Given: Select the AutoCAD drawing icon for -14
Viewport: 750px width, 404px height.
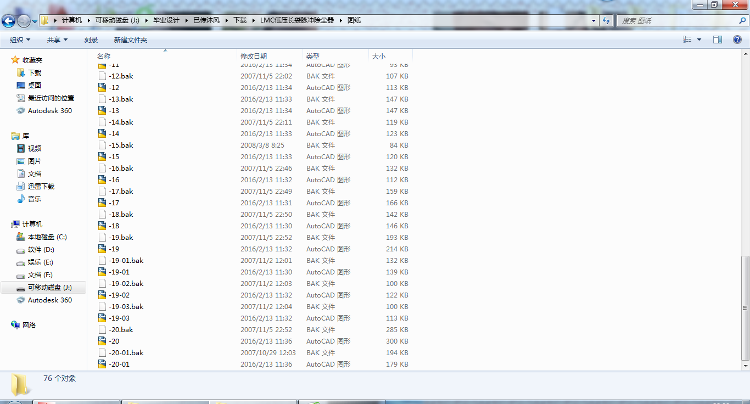Looking at the screenshot, I should coord(102,134).
